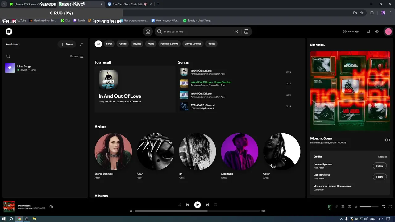Image resolution: width=395 pixels, height=222 pixels.
Task: Open the Kick bookmark
Action: click(x=65, y=21)
